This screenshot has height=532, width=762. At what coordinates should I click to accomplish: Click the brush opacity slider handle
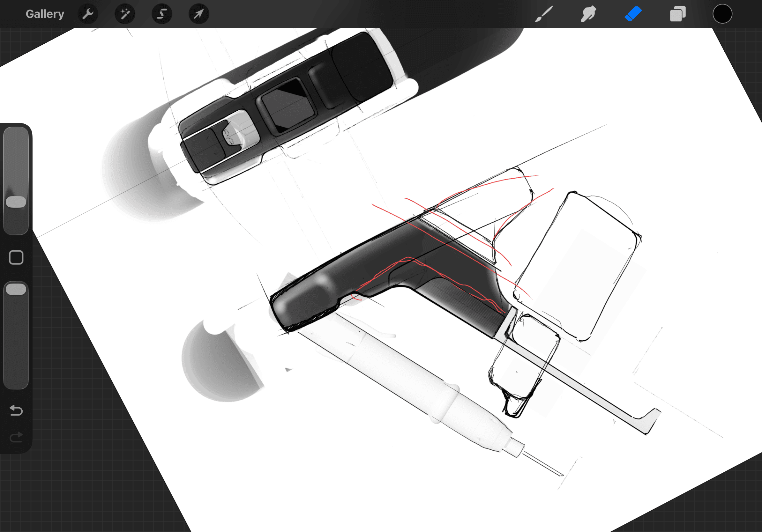[x=16, y=289]
